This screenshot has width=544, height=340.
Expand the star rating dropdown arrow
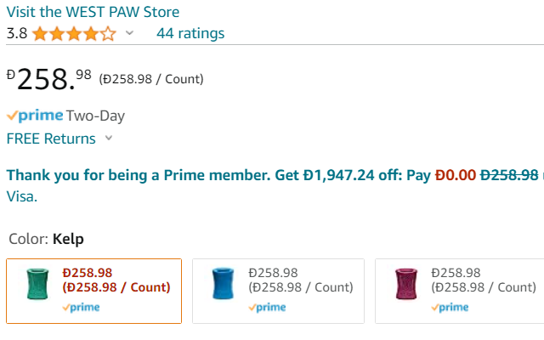pos(129,33)
